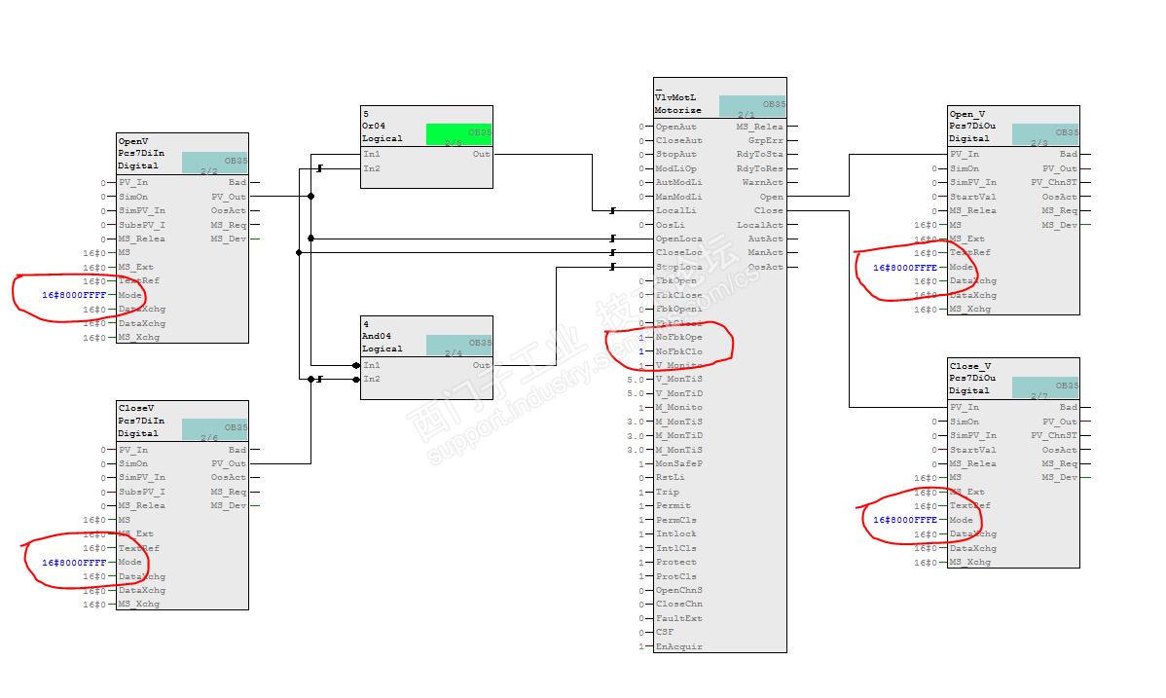The image size is (1166, 698).
Task: Click Mode value 16#8000FFFF on CloseV block
Action: (x=74, y=563)
